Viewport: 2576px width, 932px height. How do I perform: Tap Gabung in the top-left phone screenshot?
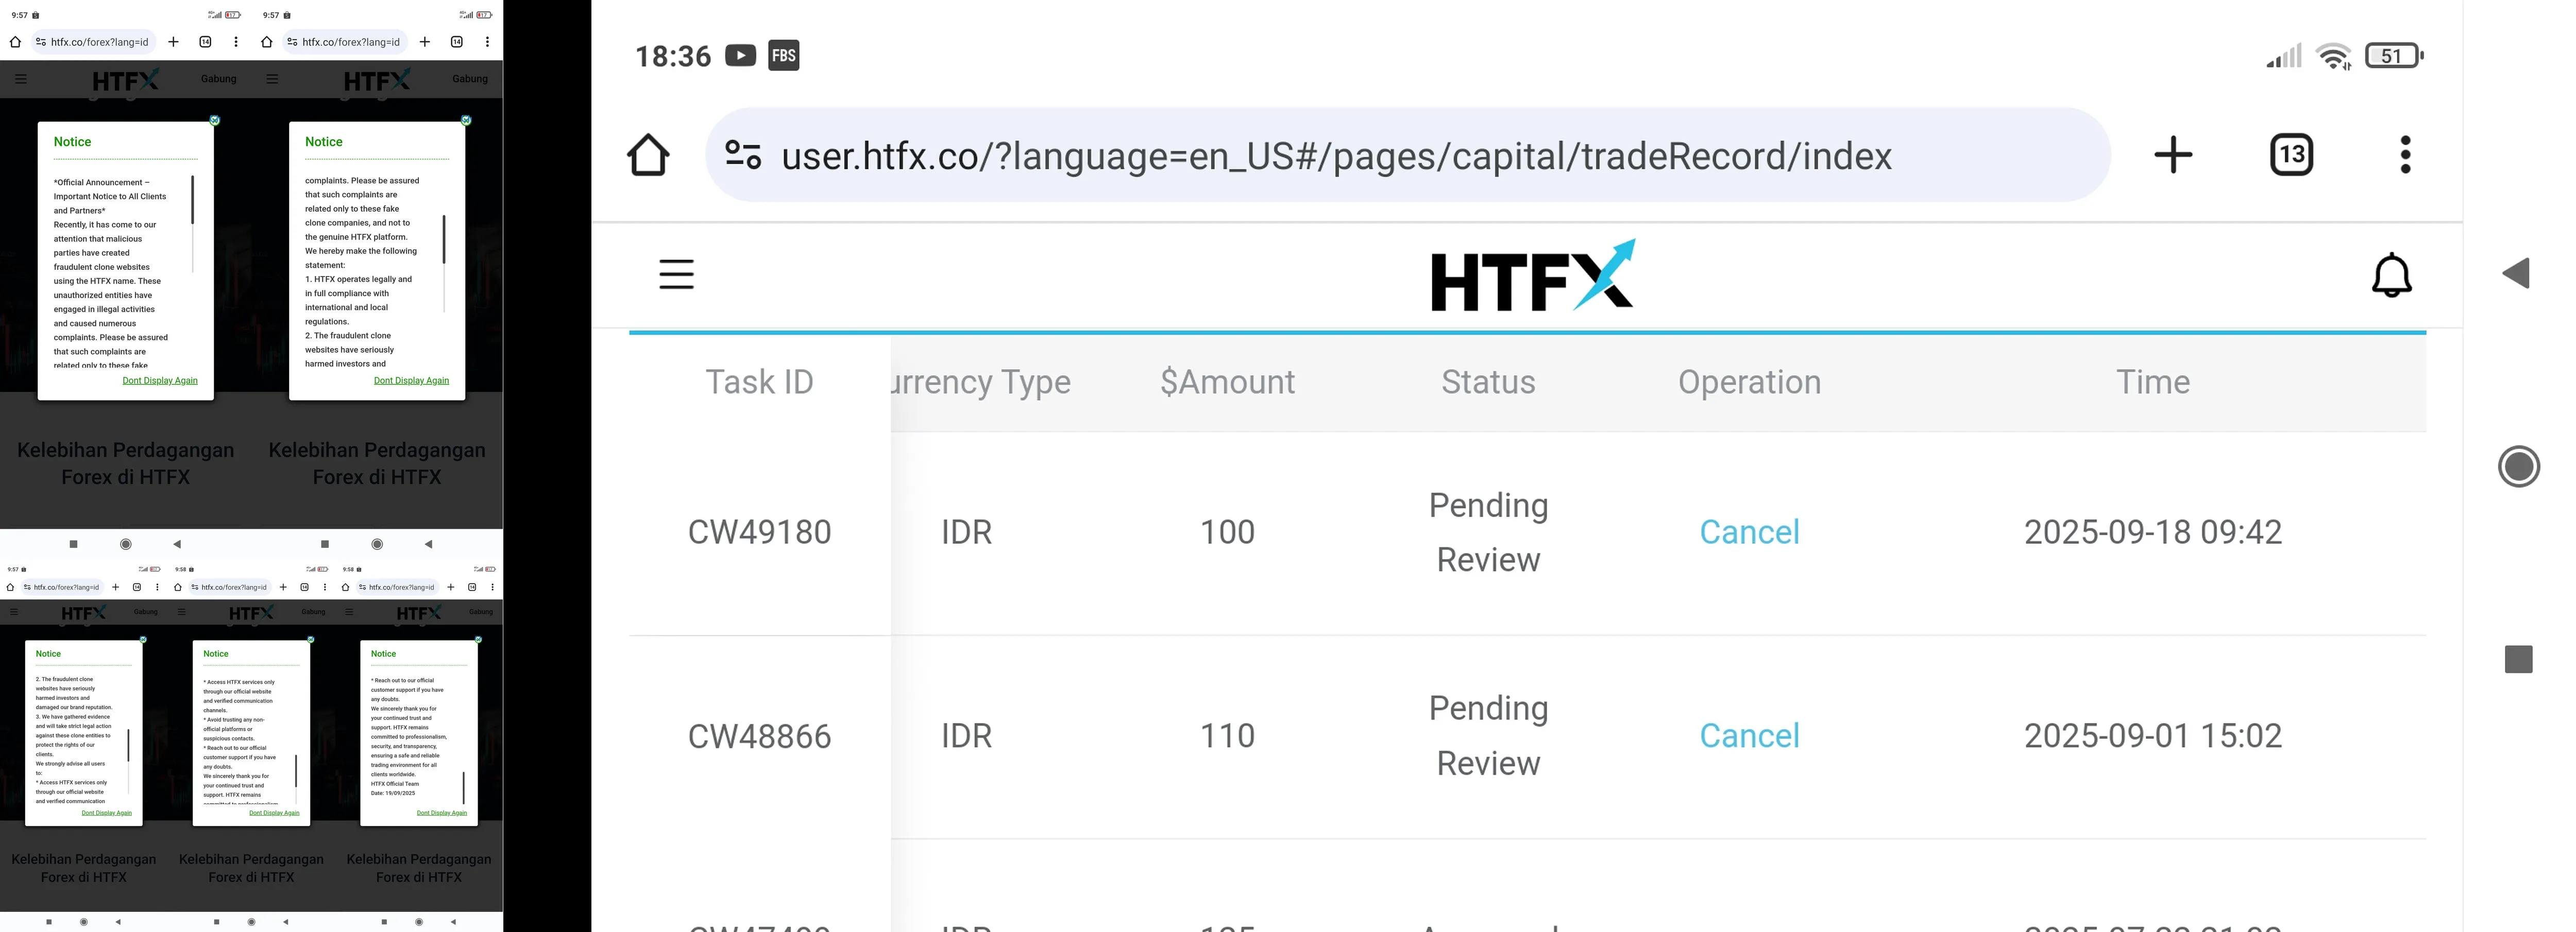coord(218,79)
